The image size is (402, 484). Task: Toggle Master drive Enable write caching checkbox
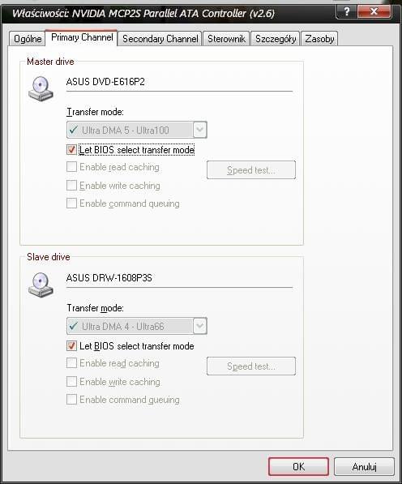click(71, 185)
